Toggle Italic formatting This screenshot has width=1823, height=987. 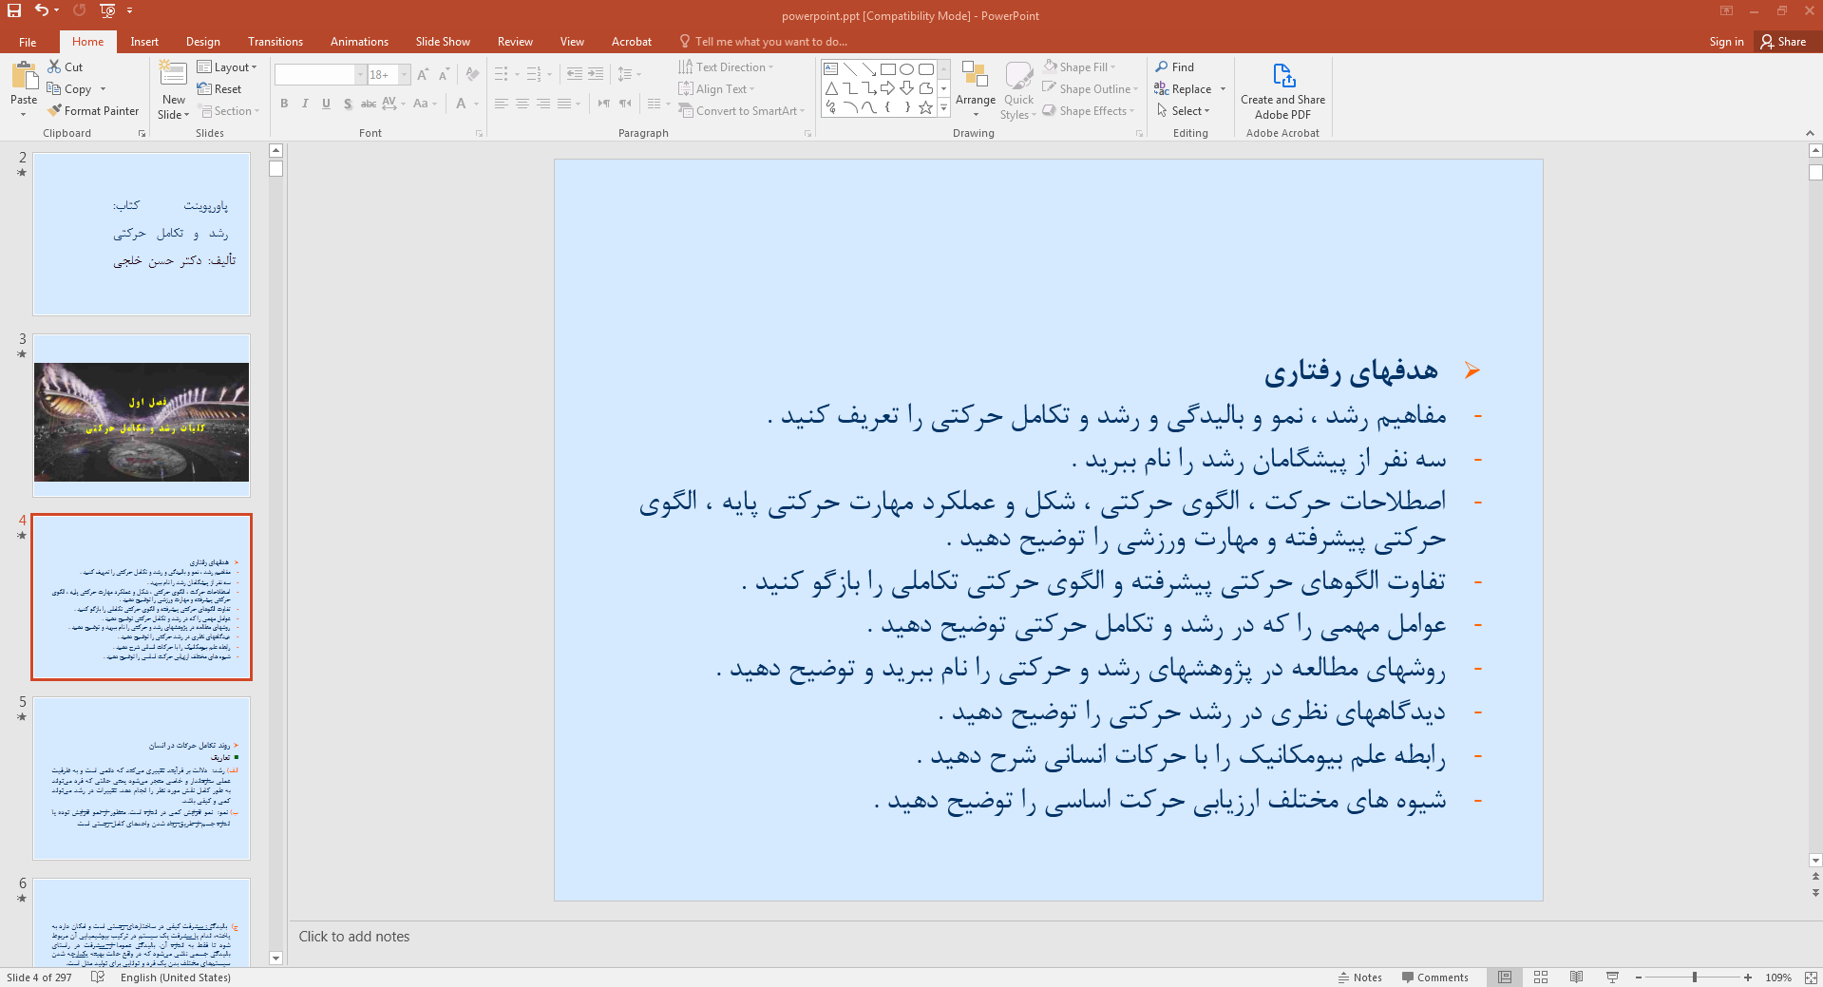[x=305, y=104]
